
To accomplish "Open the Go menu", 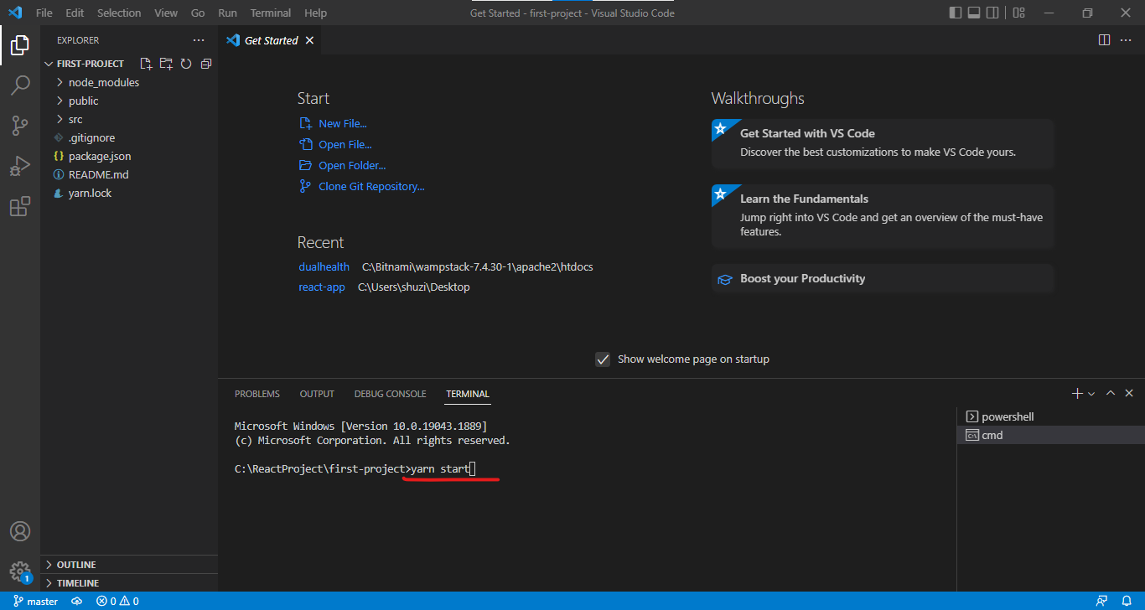I will (x=198, y=13).
